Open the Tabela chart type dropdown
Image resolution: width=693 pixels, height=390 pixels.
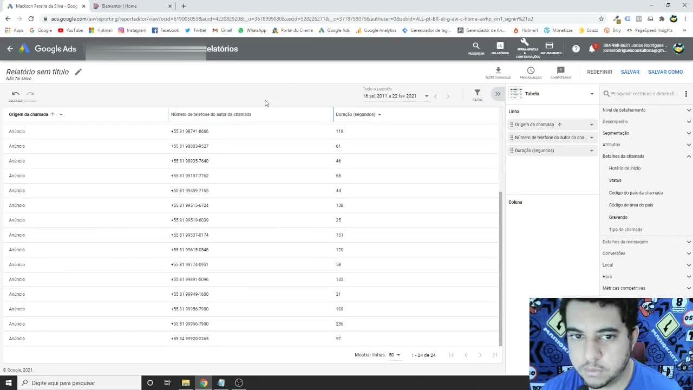[x=552, y=94]
